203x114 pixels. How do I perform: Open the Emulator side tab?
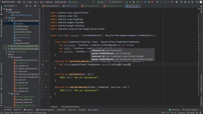pos(201,101)
